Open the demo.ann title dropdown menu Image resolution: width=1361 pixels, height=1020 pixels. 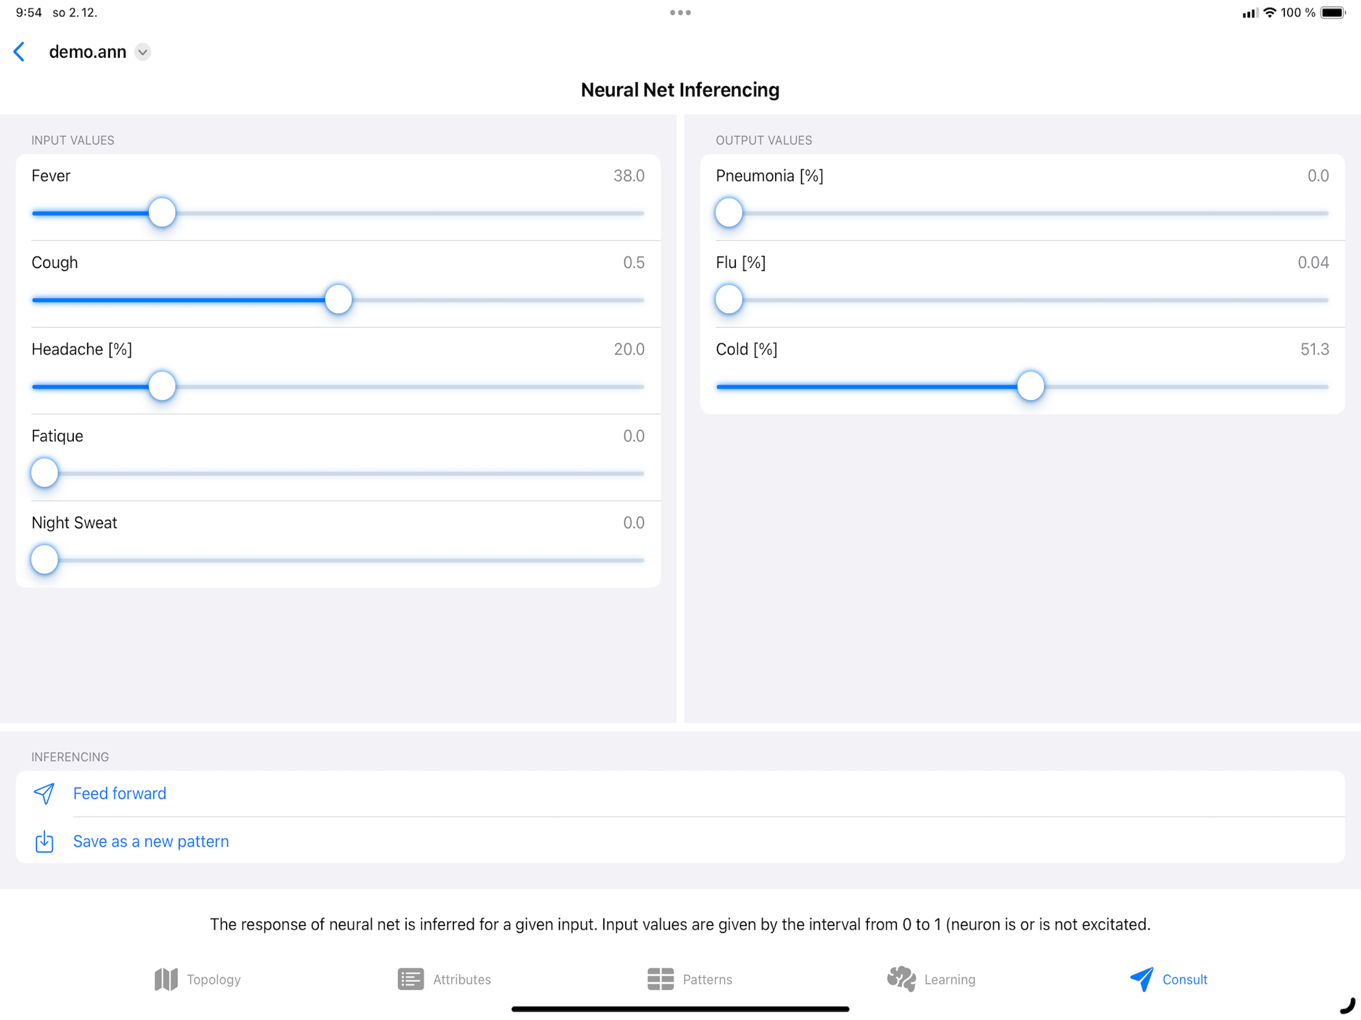pos(142,52)
